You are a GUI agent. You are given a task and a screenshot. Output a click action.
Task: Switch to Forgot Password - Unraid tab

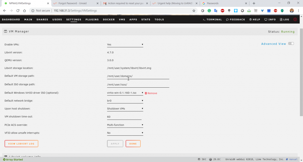point(75,3)
